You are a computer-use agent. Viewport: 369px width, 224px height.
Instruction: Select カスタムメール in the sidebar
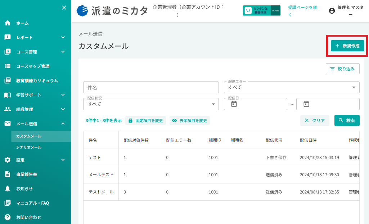coord(41,136)
